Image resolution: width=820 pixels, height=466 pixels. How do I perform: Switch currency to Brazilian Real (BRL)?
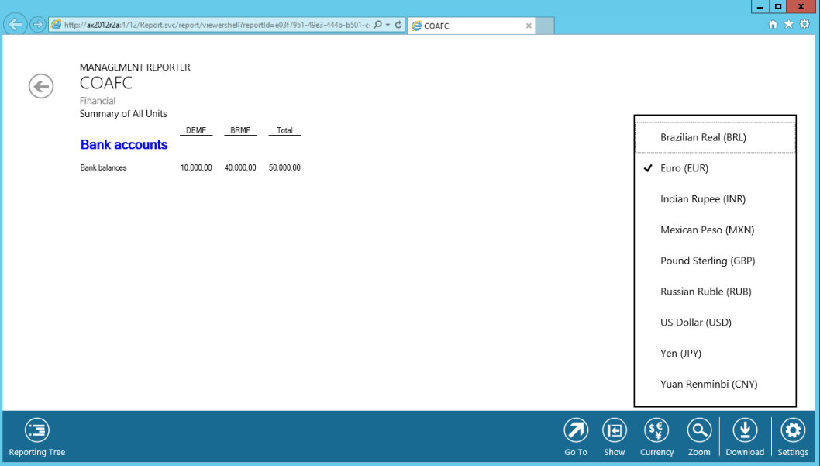coord(703,137)
